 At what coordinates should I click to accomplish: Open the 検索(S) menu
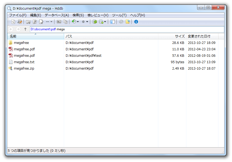pos(78,15)
